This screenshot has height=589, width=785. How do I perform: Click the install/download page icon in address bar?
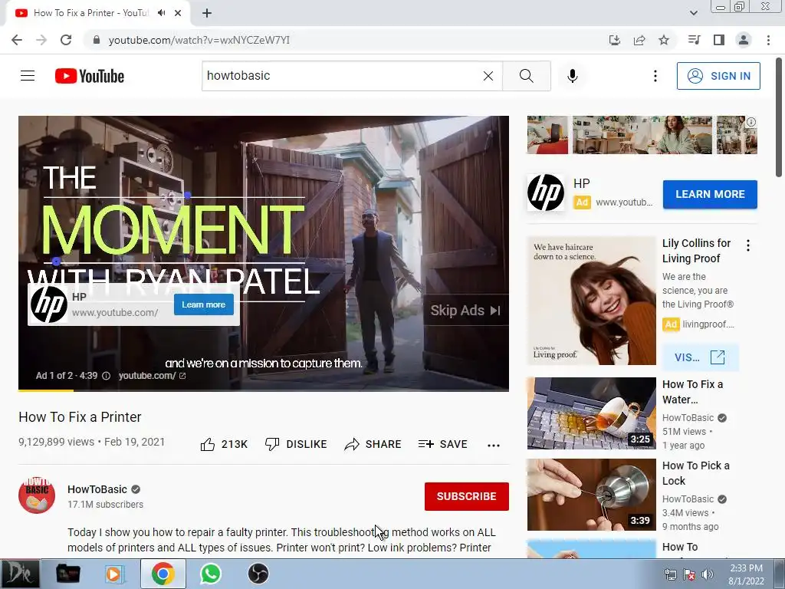(615, 40)
